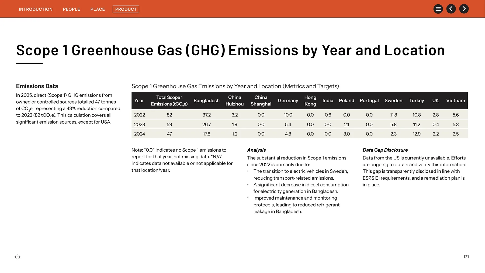This screenshot has height=273, width=485.
Task: Click Sweden value "5.8"
Action: (393, 125)
